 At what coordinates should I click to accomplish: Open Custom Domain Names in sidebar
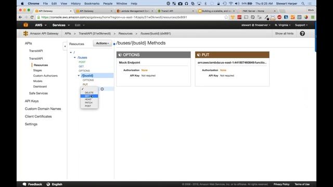point(43,109)
